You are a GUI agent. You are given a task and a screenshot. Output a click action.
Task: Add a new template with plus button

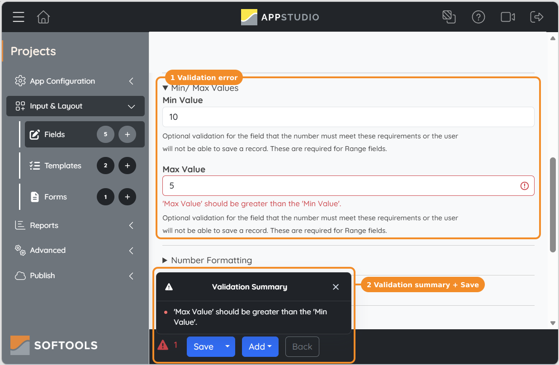[x=127, y=166]
